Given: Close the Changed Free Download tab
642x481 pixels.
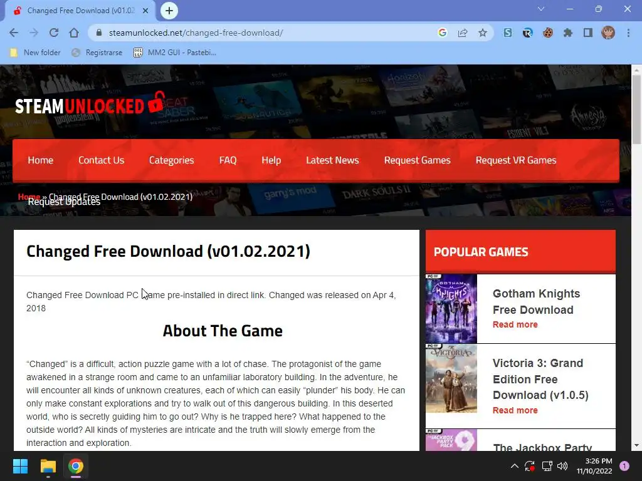Looking at the screenshot, I should 145,11.
